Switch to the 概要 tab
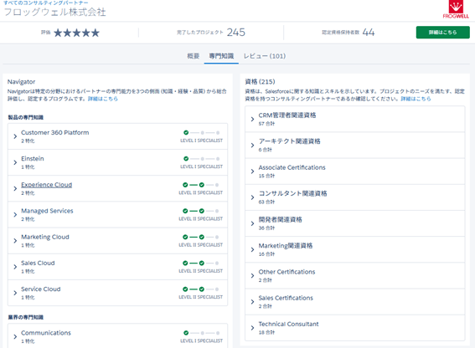The image size is (475, 348). [x=193, y=56]
